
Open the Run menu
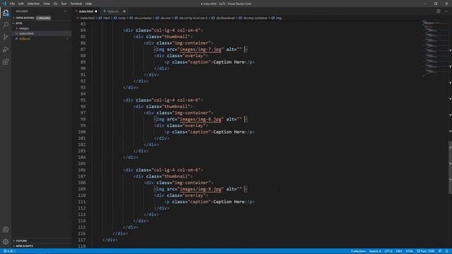pyautogui.click(x=64, y=4)
